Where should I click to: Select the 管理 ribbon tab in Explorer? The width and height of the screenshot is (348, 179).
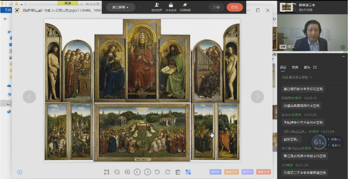68,4
